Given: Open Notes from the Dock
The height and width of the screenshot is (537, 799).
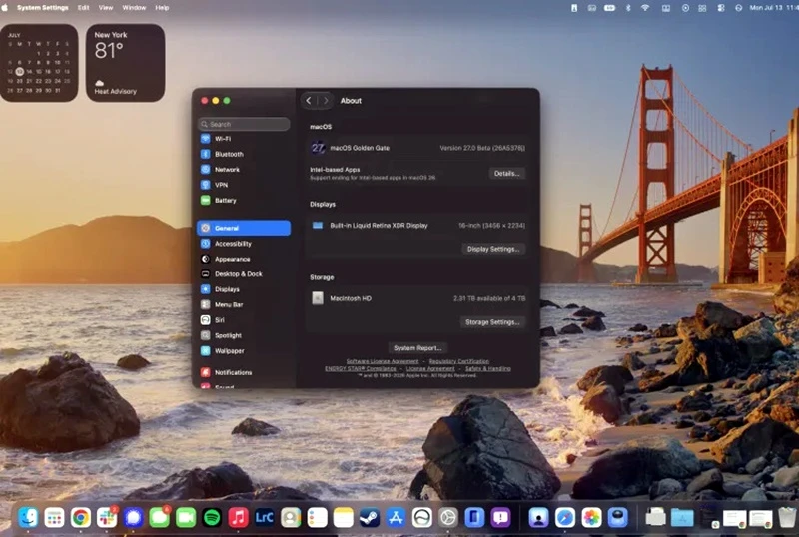Looking at the screenshot, I should (344, 518).
